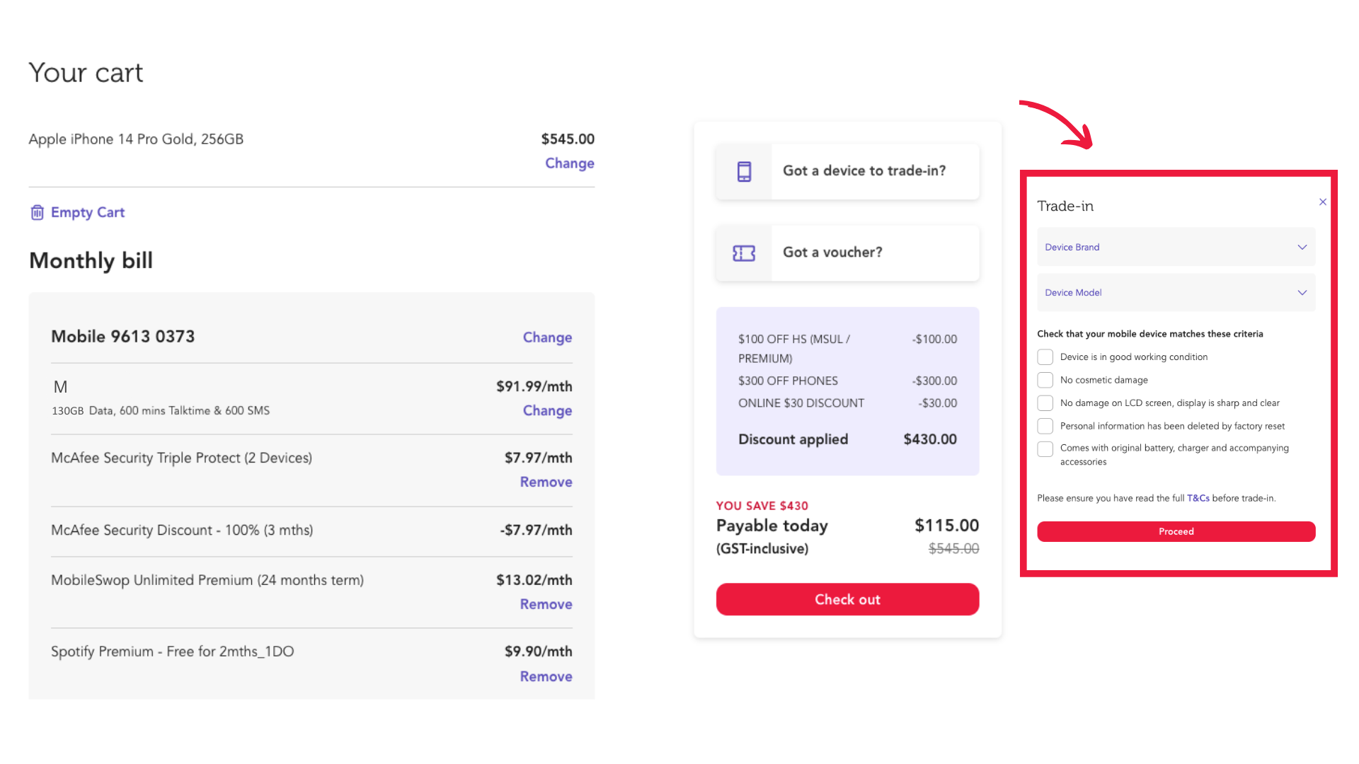Enable the "No cosmetic damage" checkbox
Image resolution: width=1359 pixels, height=764 pixels.
[1045, 380]
